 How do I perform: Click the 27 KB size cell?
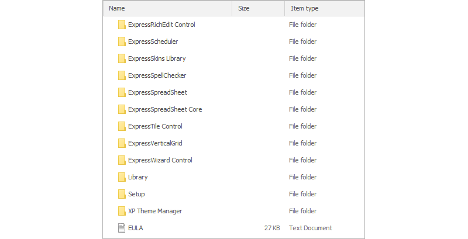click(271, 228)
